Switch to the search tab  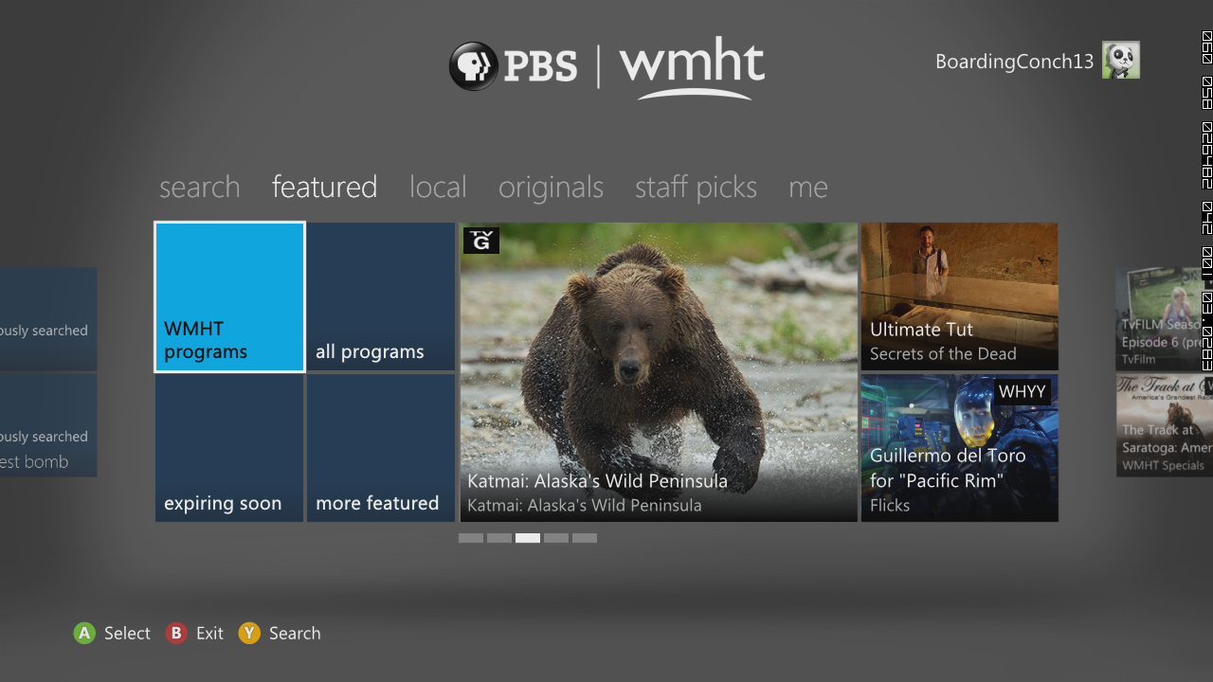coord(200,187)
